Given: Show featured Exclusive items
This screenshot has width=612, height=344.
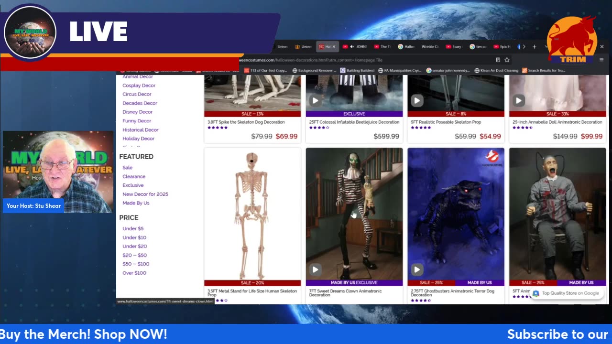Looking at the screenshot, I should (133, 185).
